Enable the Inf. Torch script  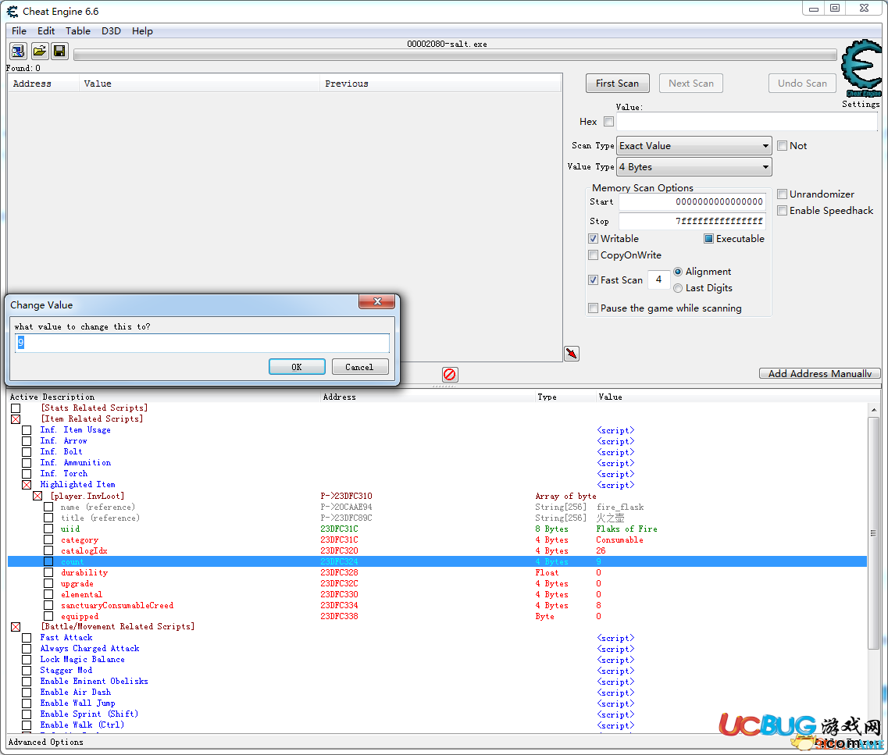click(x=27, y=474)
